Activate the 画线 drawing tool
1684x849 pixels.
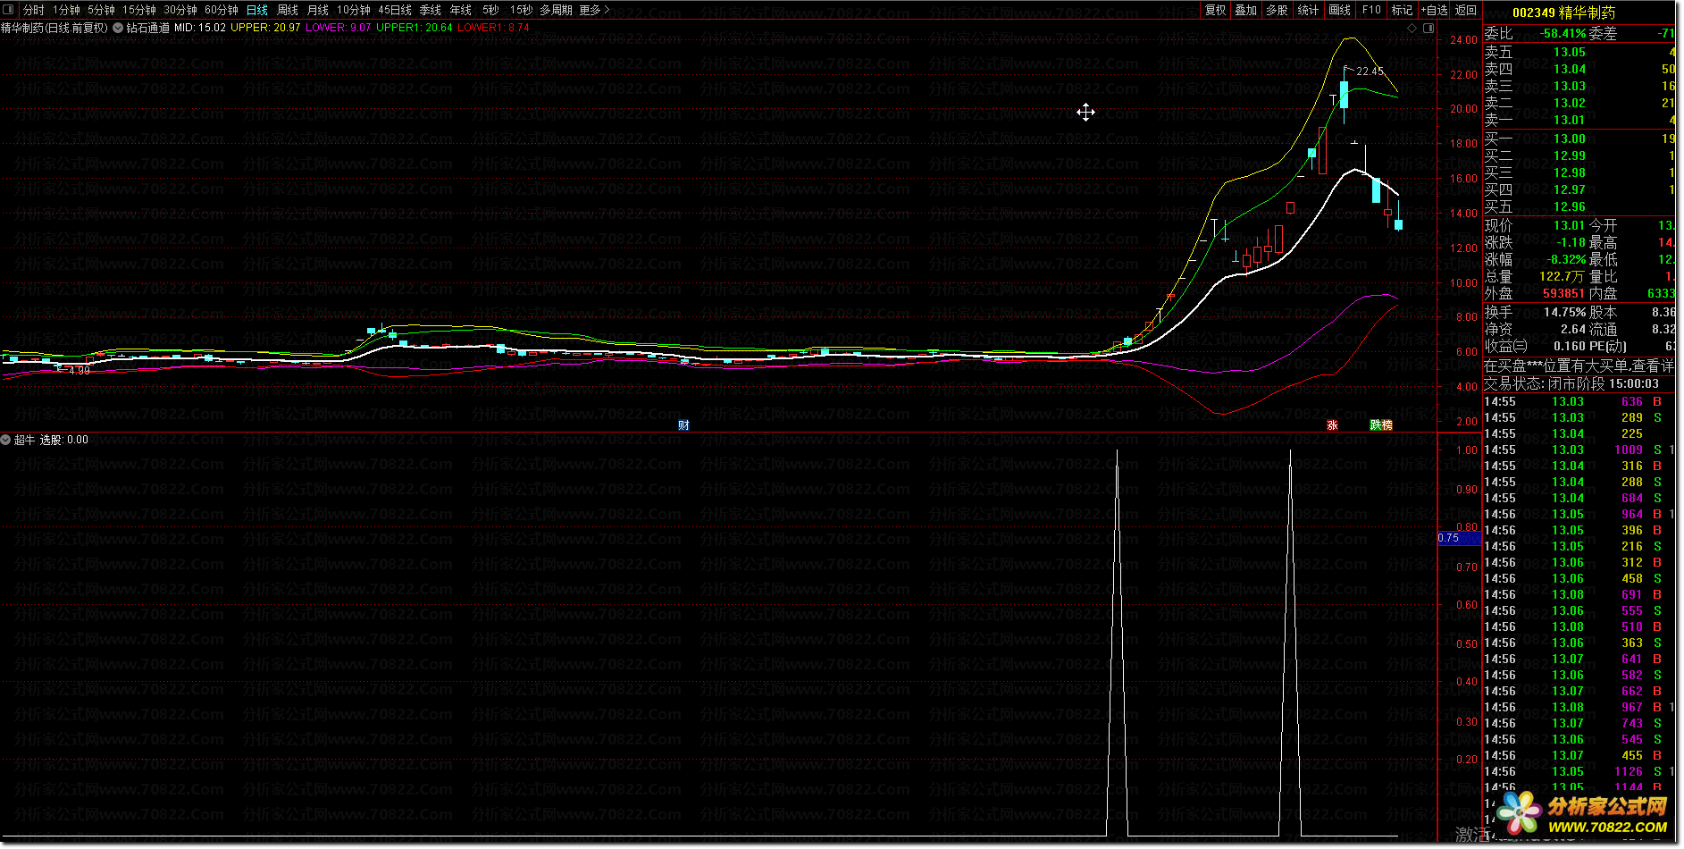(1340, 10)
